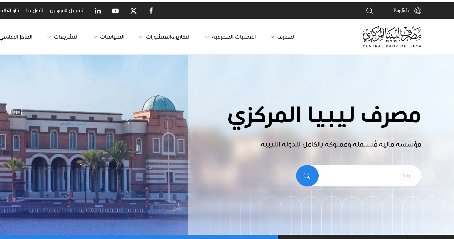Open the YouTube social icon

(x=115, y=11)
